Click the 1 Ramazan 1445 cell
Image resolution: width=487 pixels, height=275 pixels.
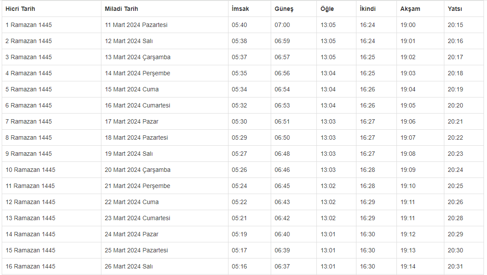(x=29, y=25)
